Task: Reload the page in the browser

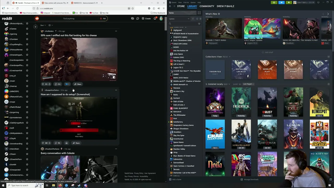Action: point(17,8)
